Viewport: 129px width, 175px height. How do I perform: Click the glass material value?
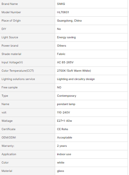point(60,171)
